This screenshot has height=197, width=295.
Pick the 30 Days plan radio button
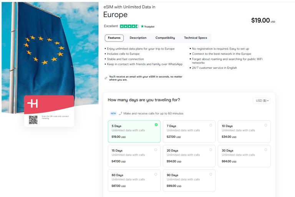266,150
